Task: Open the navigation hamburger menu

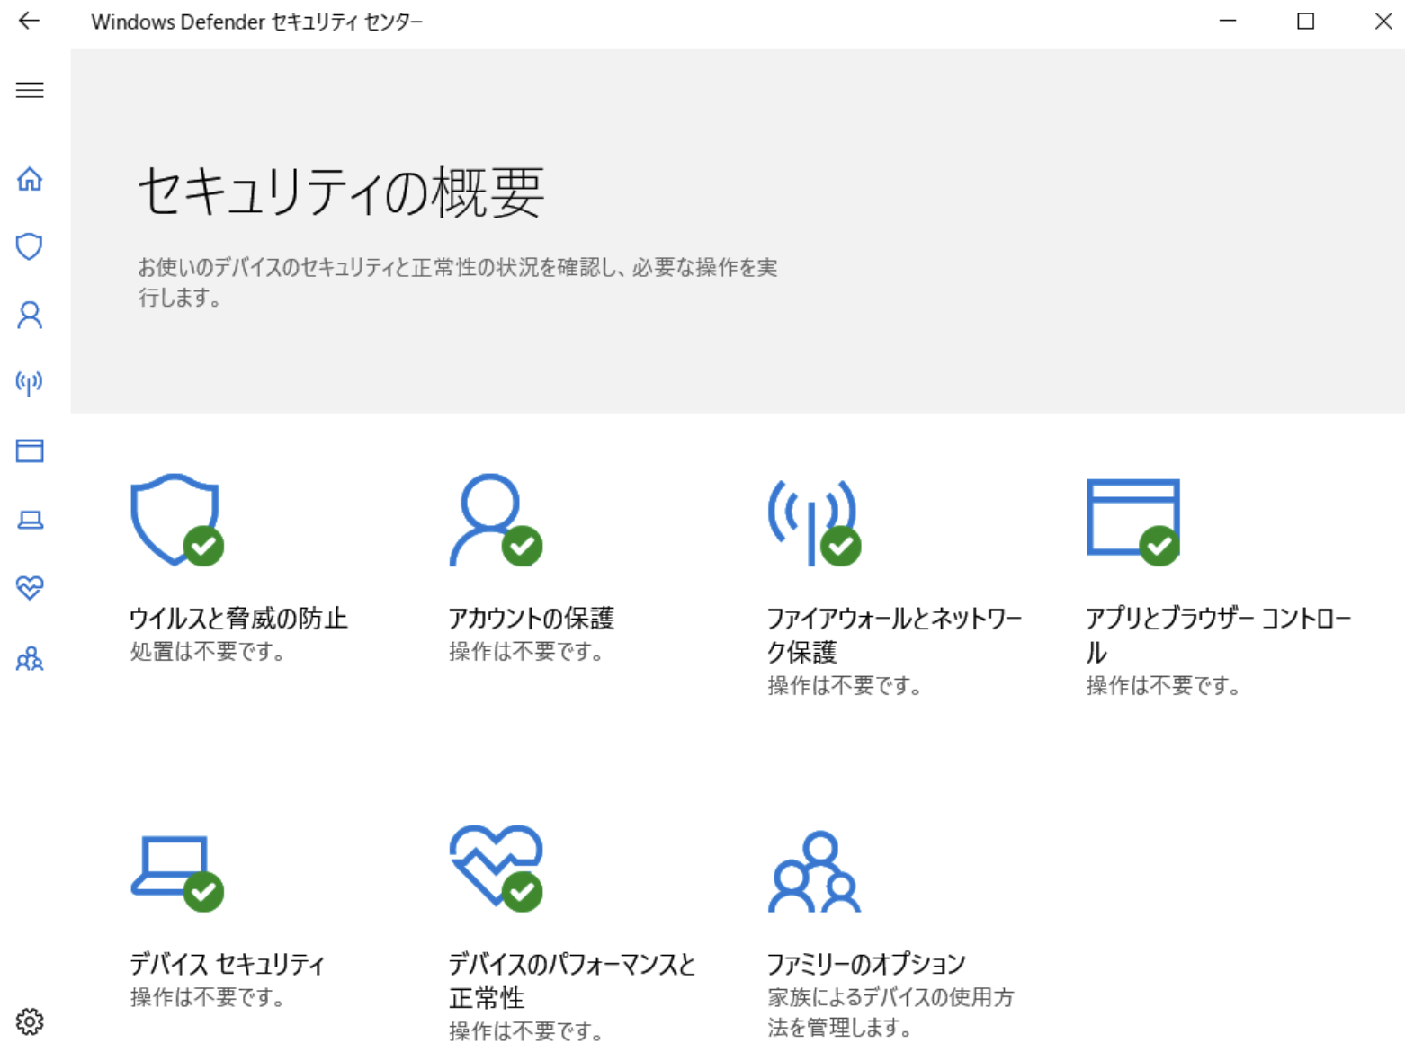Action: [x=30, y=89]
